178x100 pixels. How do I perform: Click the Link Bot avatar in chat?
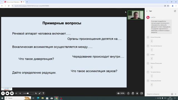coord(148,17)
